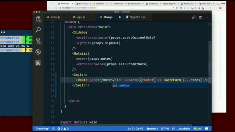Screen dimensions: 235x132
Task: Click the opening Switch tag on line 20
Action: point(80,75)
